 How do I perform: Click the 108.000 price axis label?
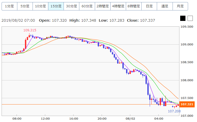click(x=187, y=80)
